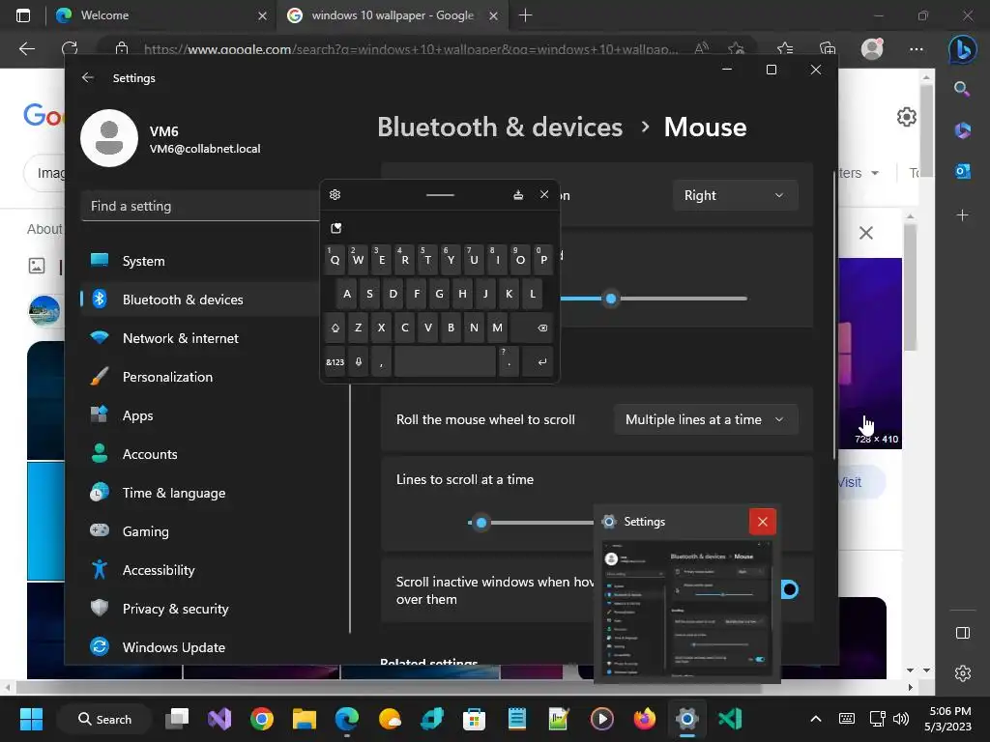Open Task View in taskbar
This screenshot has width=990, height=742.
tap(178, 719)
